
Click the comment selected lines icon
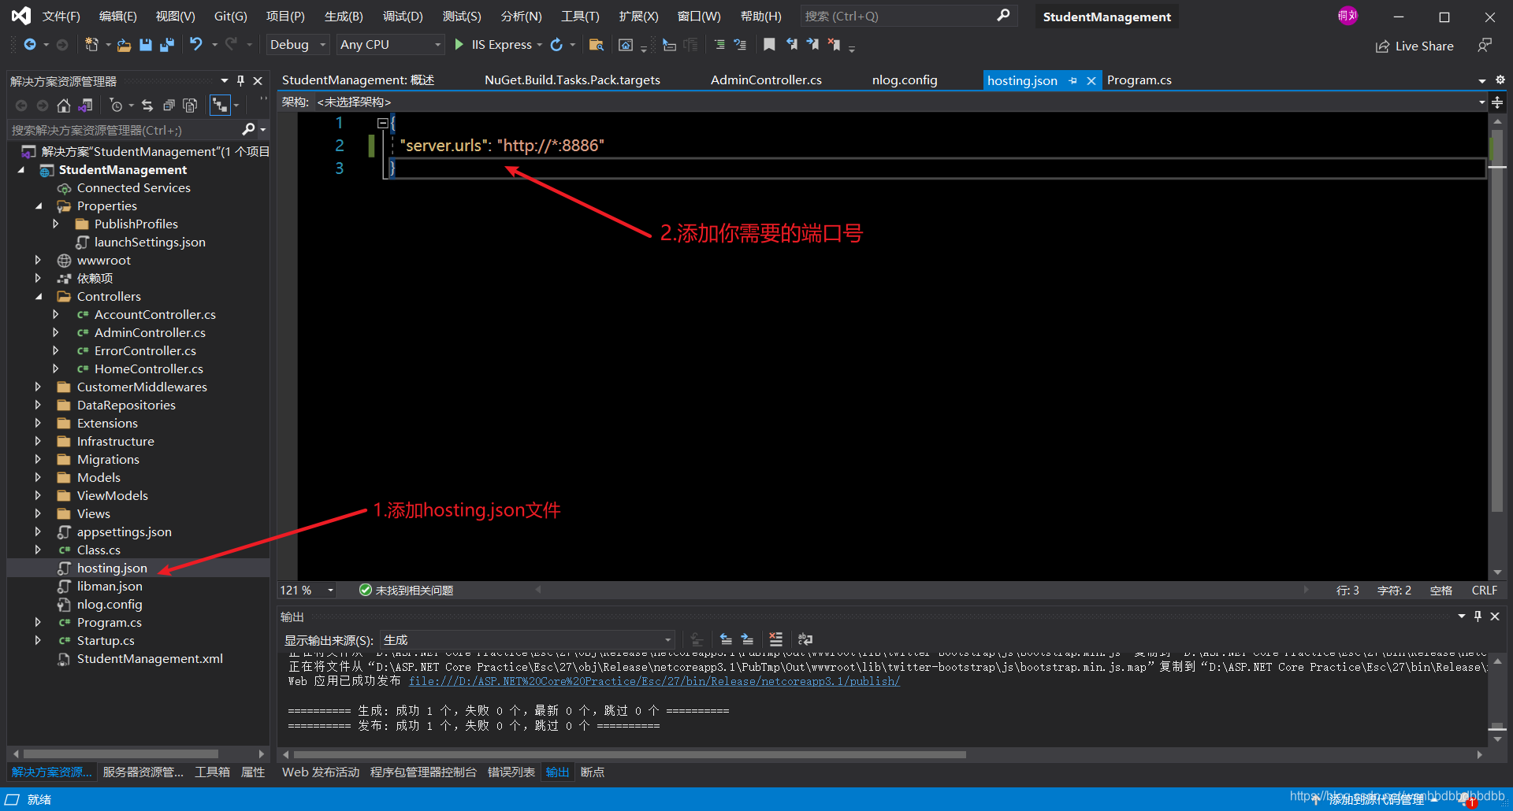719,45
